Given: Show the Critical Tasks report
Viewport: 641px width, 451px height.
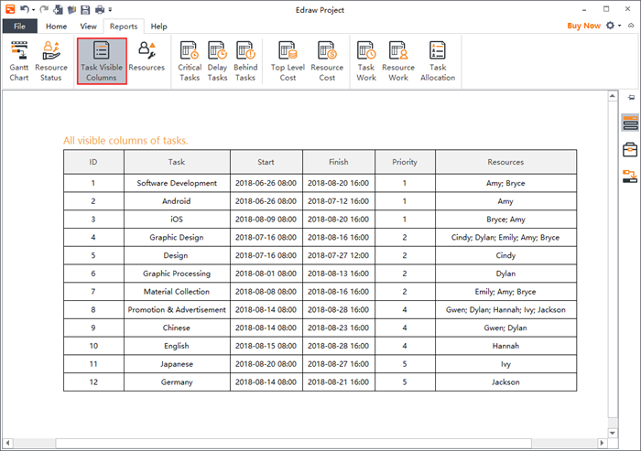Looking at the screenshot, I should 190,61.
